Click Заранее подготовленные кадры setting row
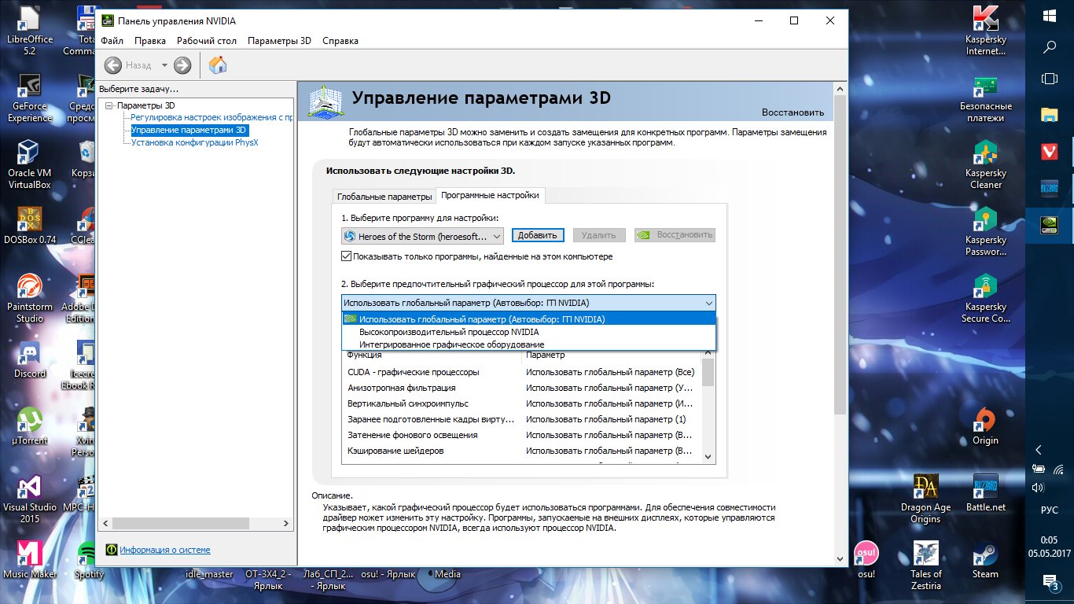The image size is (1074, 604). pos(522,419)
